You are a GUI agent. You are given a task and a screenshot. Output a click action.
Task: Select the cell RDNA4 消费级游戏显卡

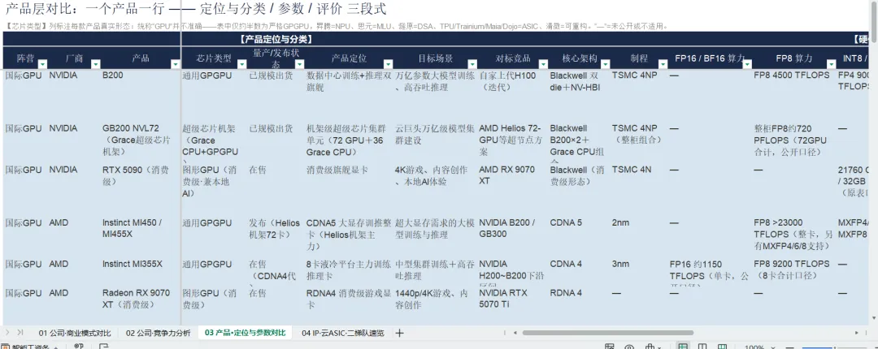349,299
